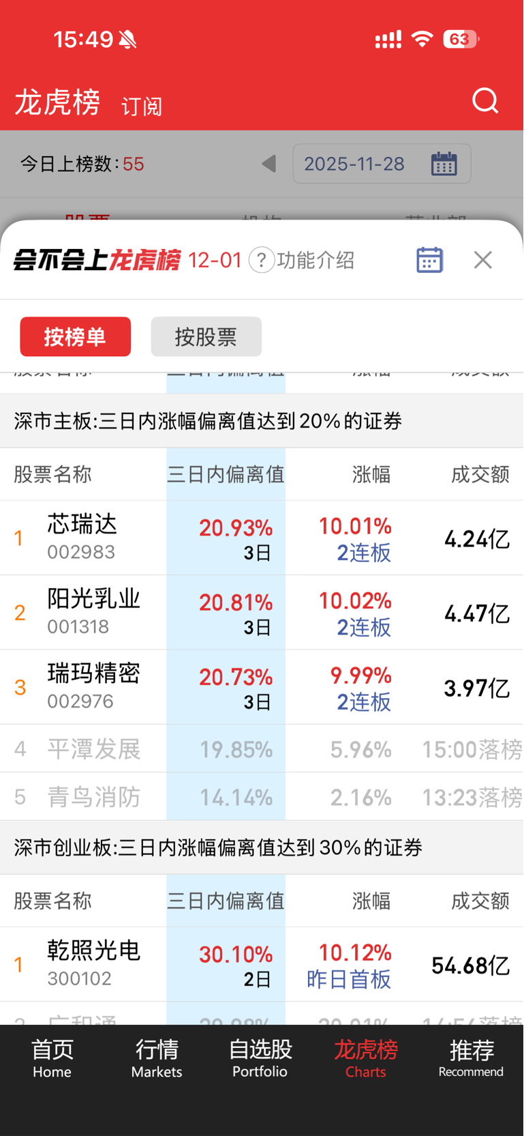Open the calendar icon beside 2025-11-28
The image size is (524, 1136).
click(444, 164)
